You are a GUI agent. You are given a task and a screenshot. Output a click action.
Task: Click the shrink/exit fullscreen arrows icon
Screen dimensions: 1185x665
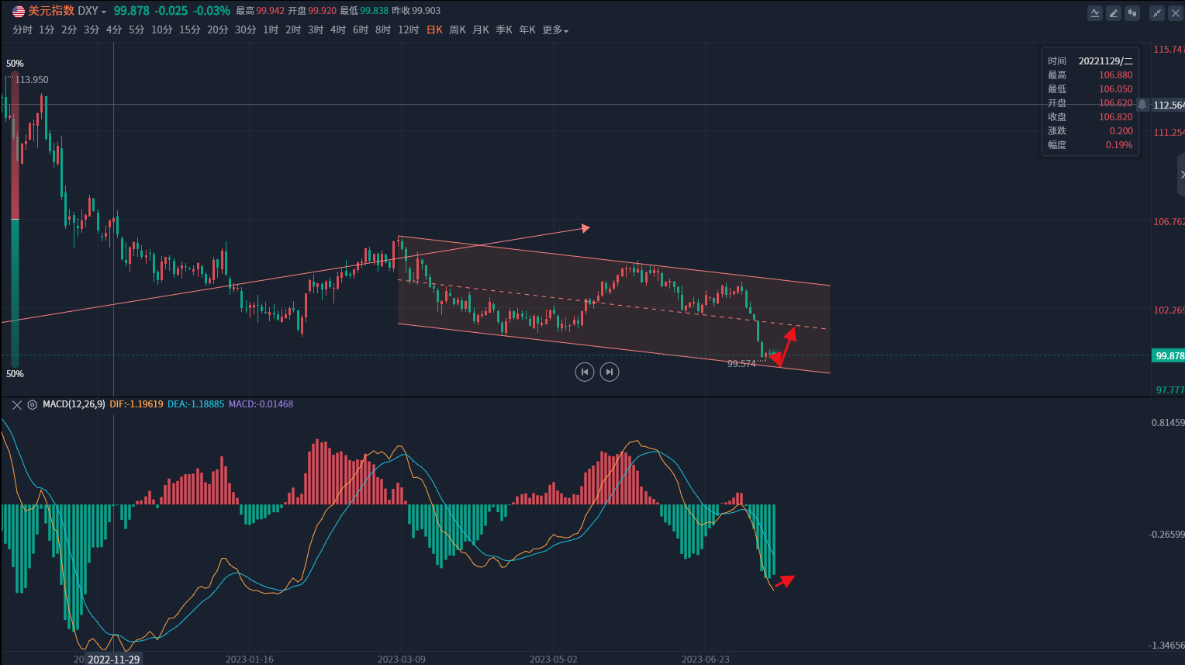coord(1157,13)
